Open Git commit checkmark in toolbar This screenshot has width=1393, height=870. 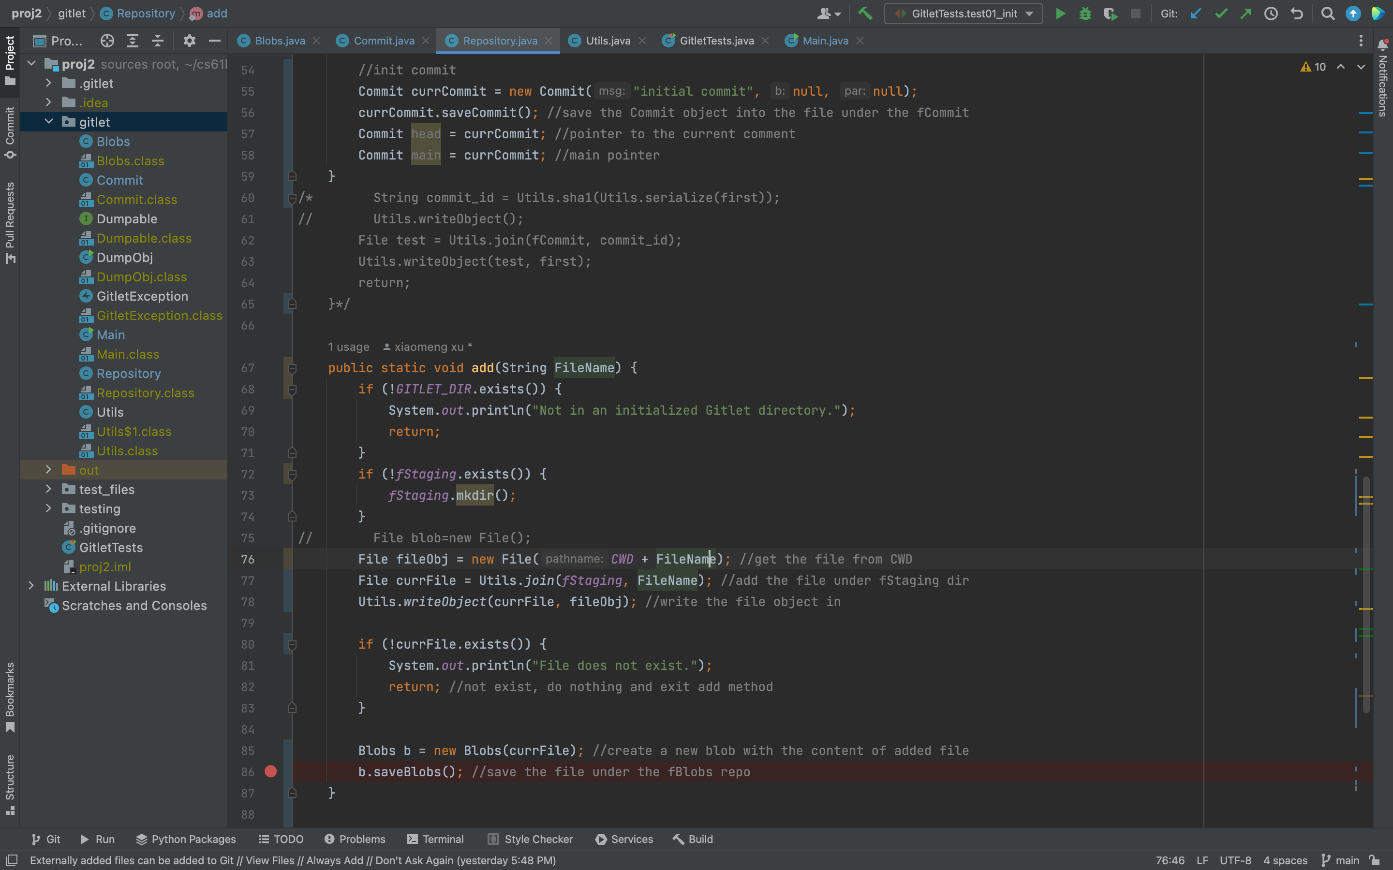coord(1221,13)
